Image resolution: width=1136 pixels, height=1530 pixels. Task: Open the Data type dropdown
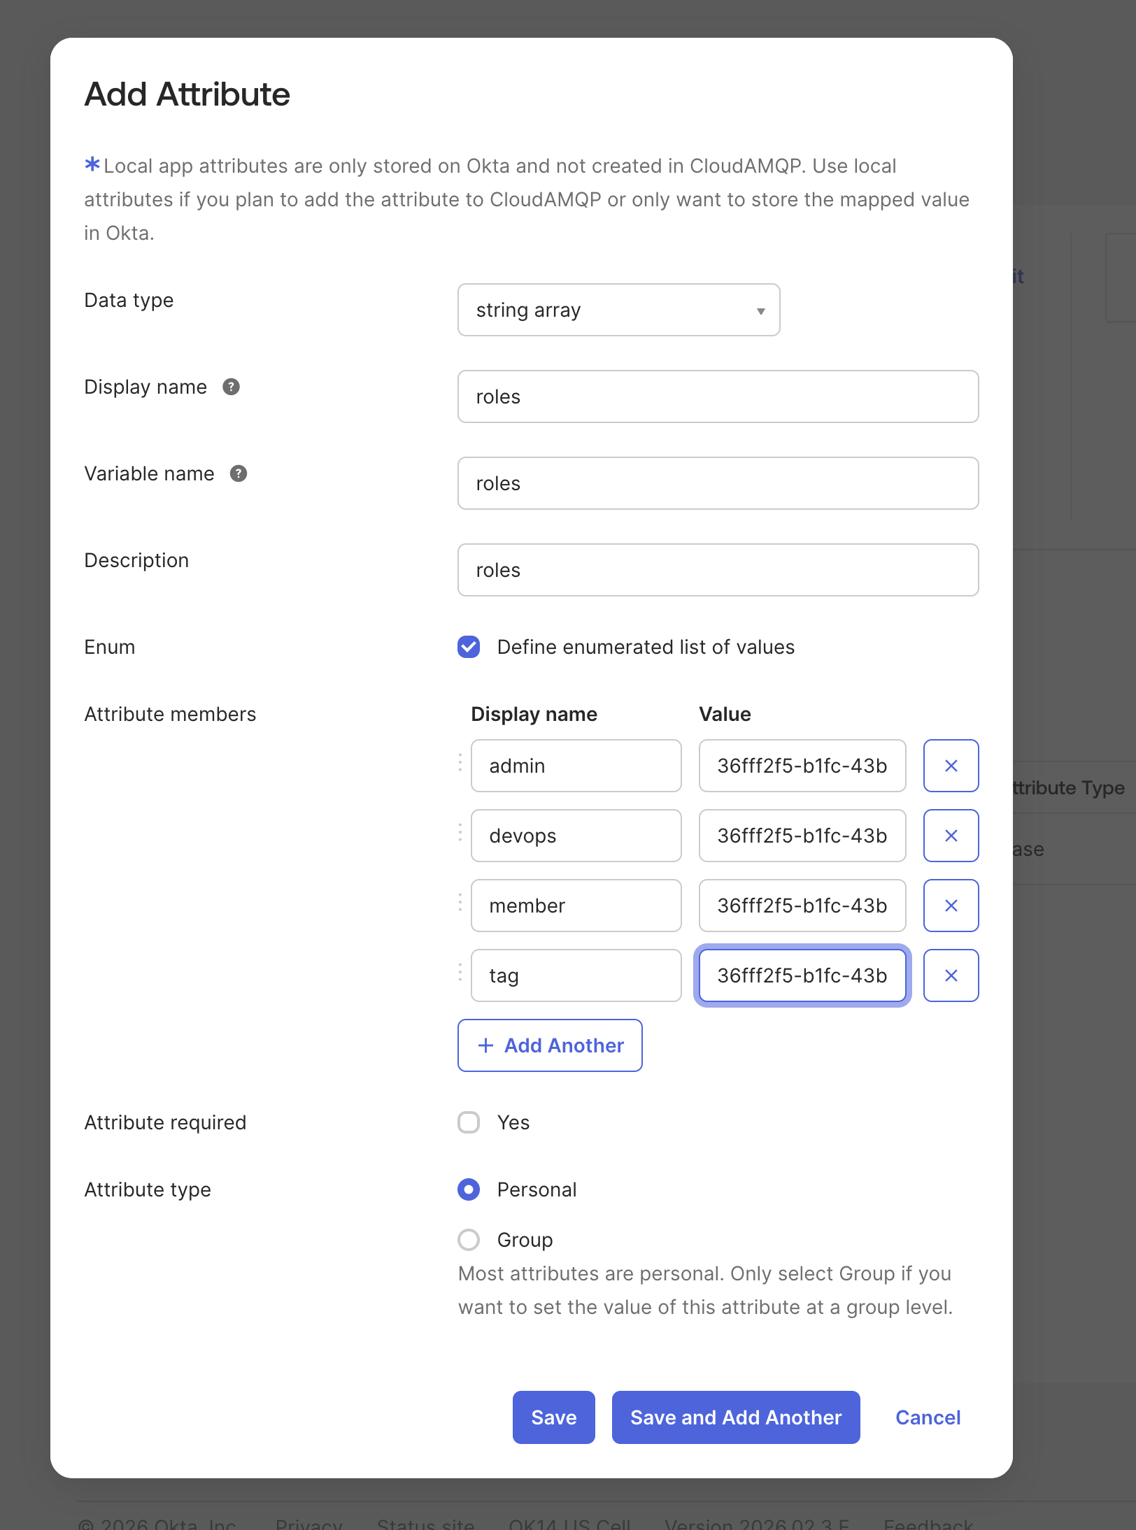pyautogui.click(x=618, y=310)
